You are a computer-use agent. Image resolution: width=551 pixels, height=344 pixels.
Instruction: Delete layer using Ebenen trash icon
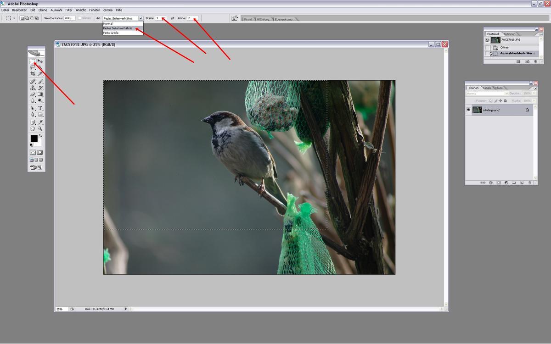point(529,183)
